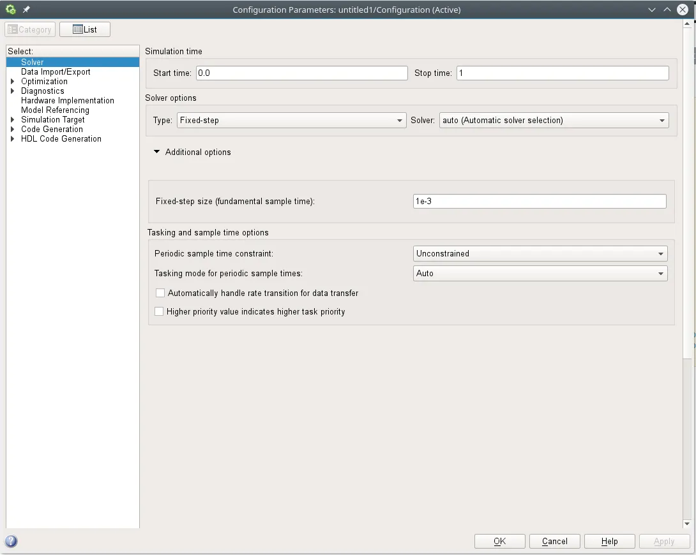Image resolution: width=696 pixels, height=555 pixels.
Task: Expand the Simulation Target node
Action: [12, 120]
